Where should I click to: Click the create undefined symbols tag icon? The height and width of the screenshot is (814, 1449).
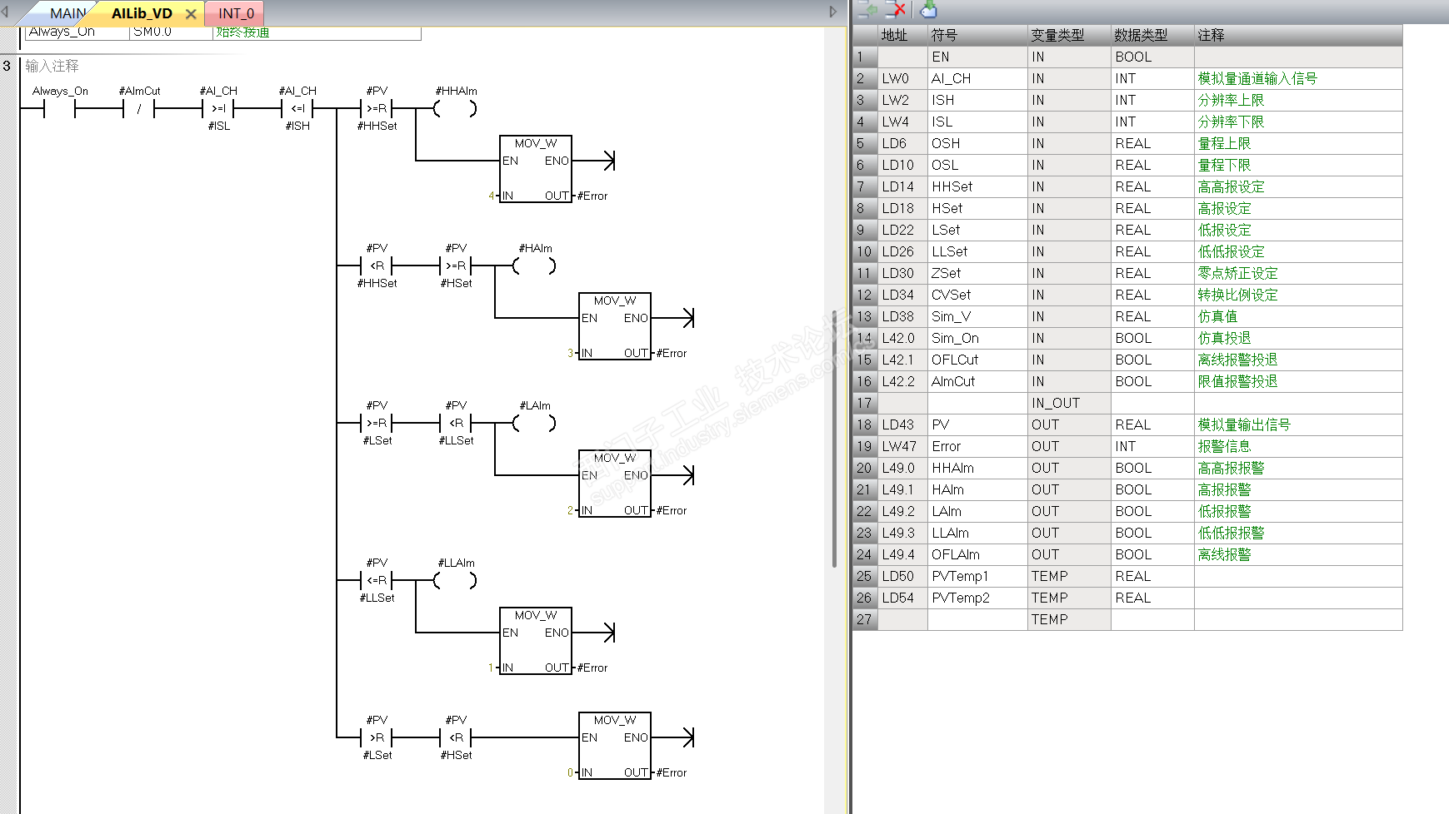pyautogui.click(x=928, y=9)
